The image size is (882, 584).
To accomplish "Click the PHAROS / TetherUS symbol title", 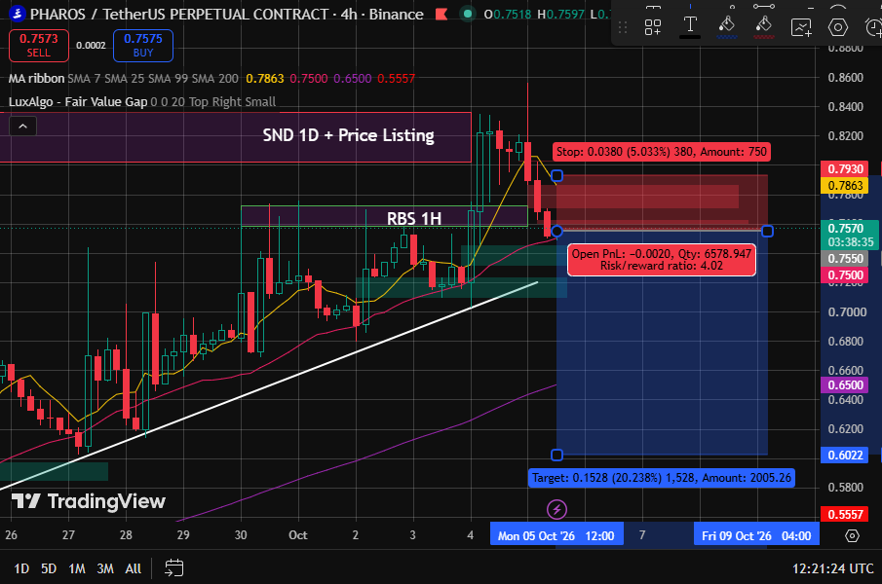I will click(226, 14).
